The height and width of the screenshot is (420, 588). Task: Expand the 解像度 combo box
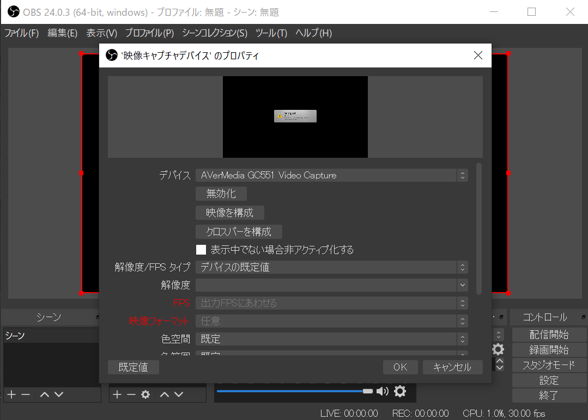coord(331,285)
